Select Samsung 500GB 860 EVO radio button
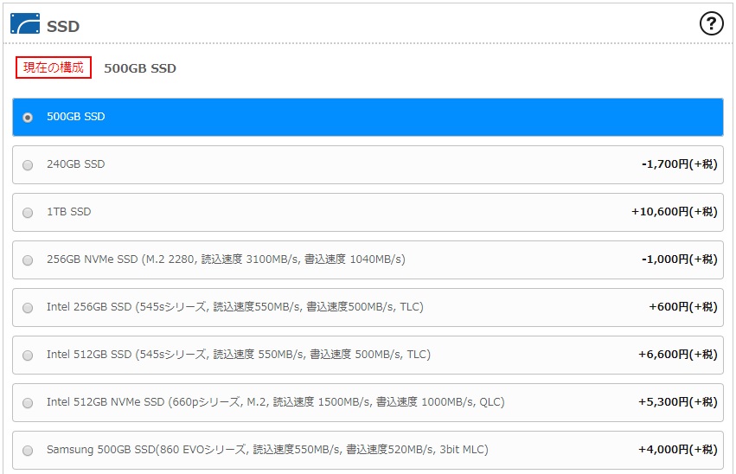Viewport: 736px width, 474px height. point(28,450)
